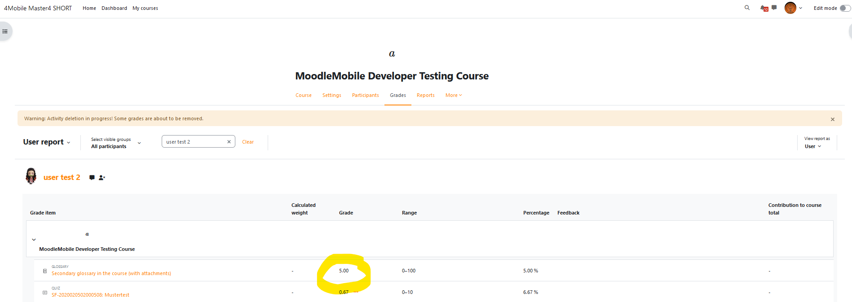Open the user test 2 profile name link
This screenshot has height=302, width=852.
point(62,177)
